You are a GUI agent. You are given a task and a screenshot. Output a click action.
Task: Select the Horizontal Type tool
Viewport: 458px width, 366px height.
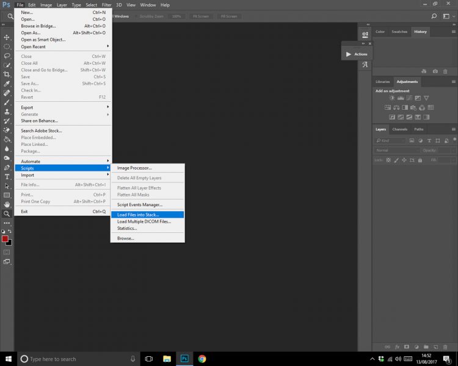(7, 176)
